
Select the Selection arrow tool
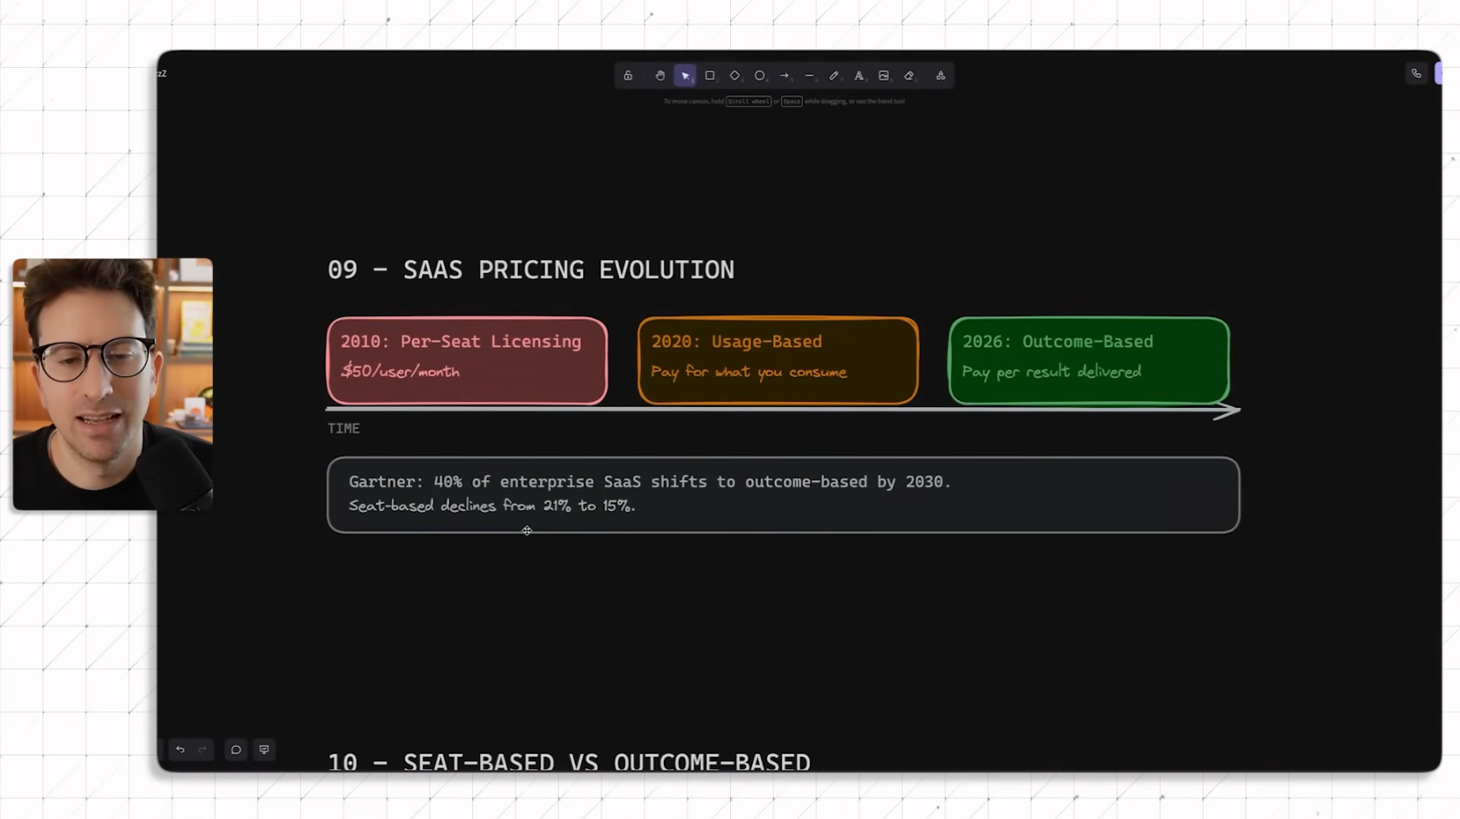click(x=685, y=75)
